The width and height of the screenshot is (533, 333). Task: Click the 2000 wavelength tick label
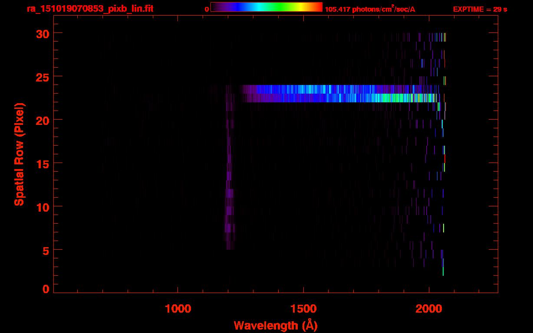(429, 309)
